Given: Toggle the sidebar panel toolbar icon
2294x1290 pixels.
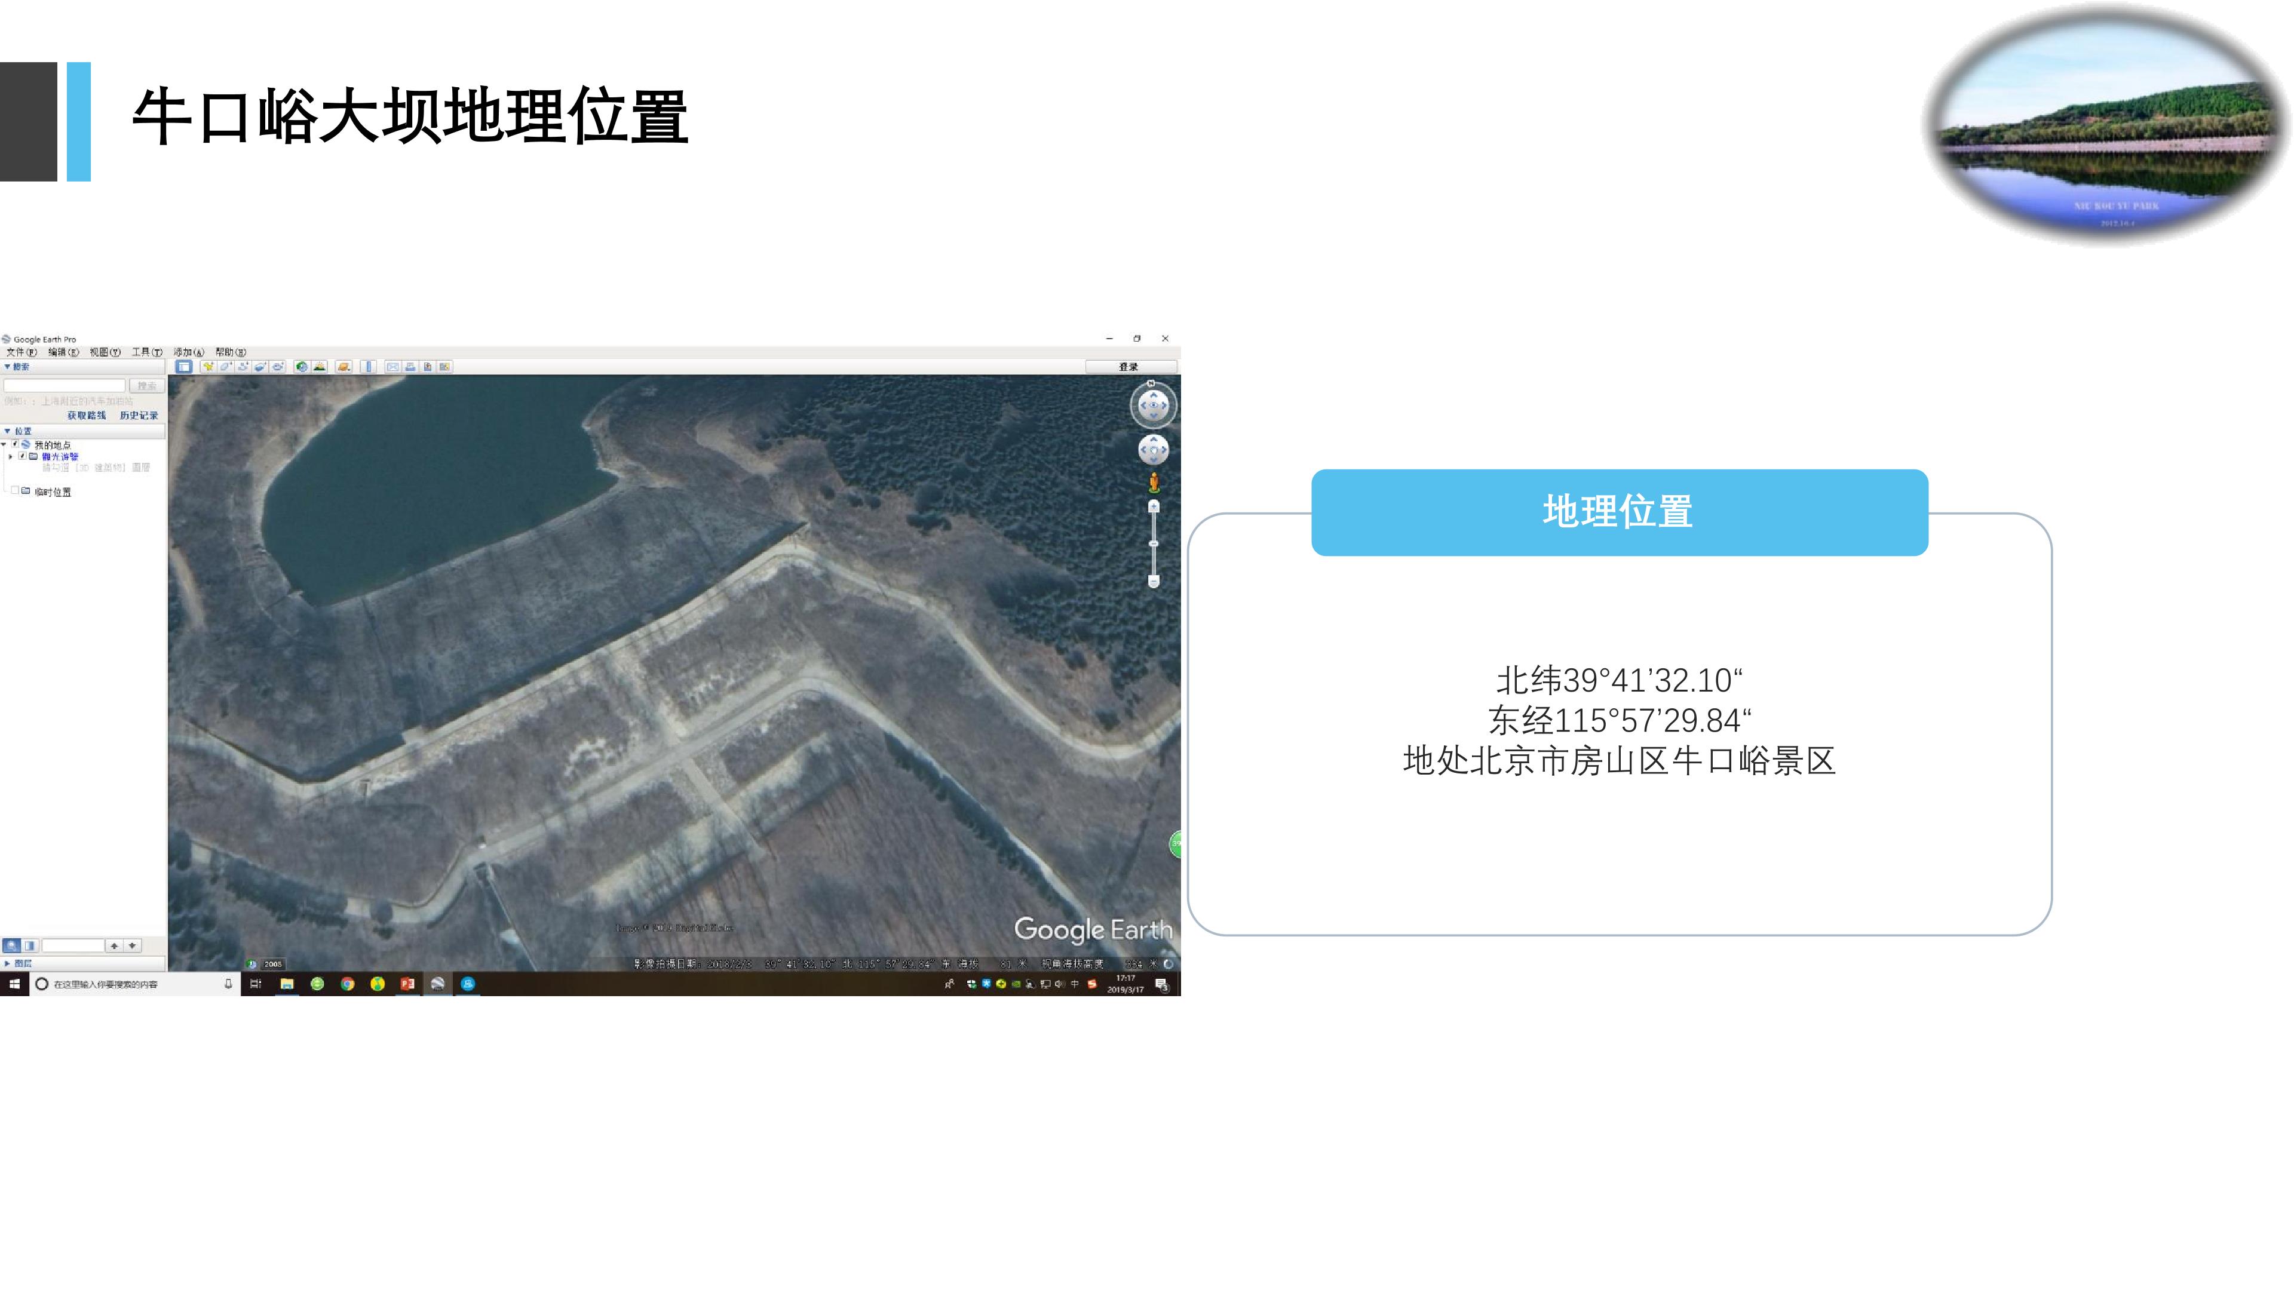Looking at the screenshot, I should click(x=185, y=367).
